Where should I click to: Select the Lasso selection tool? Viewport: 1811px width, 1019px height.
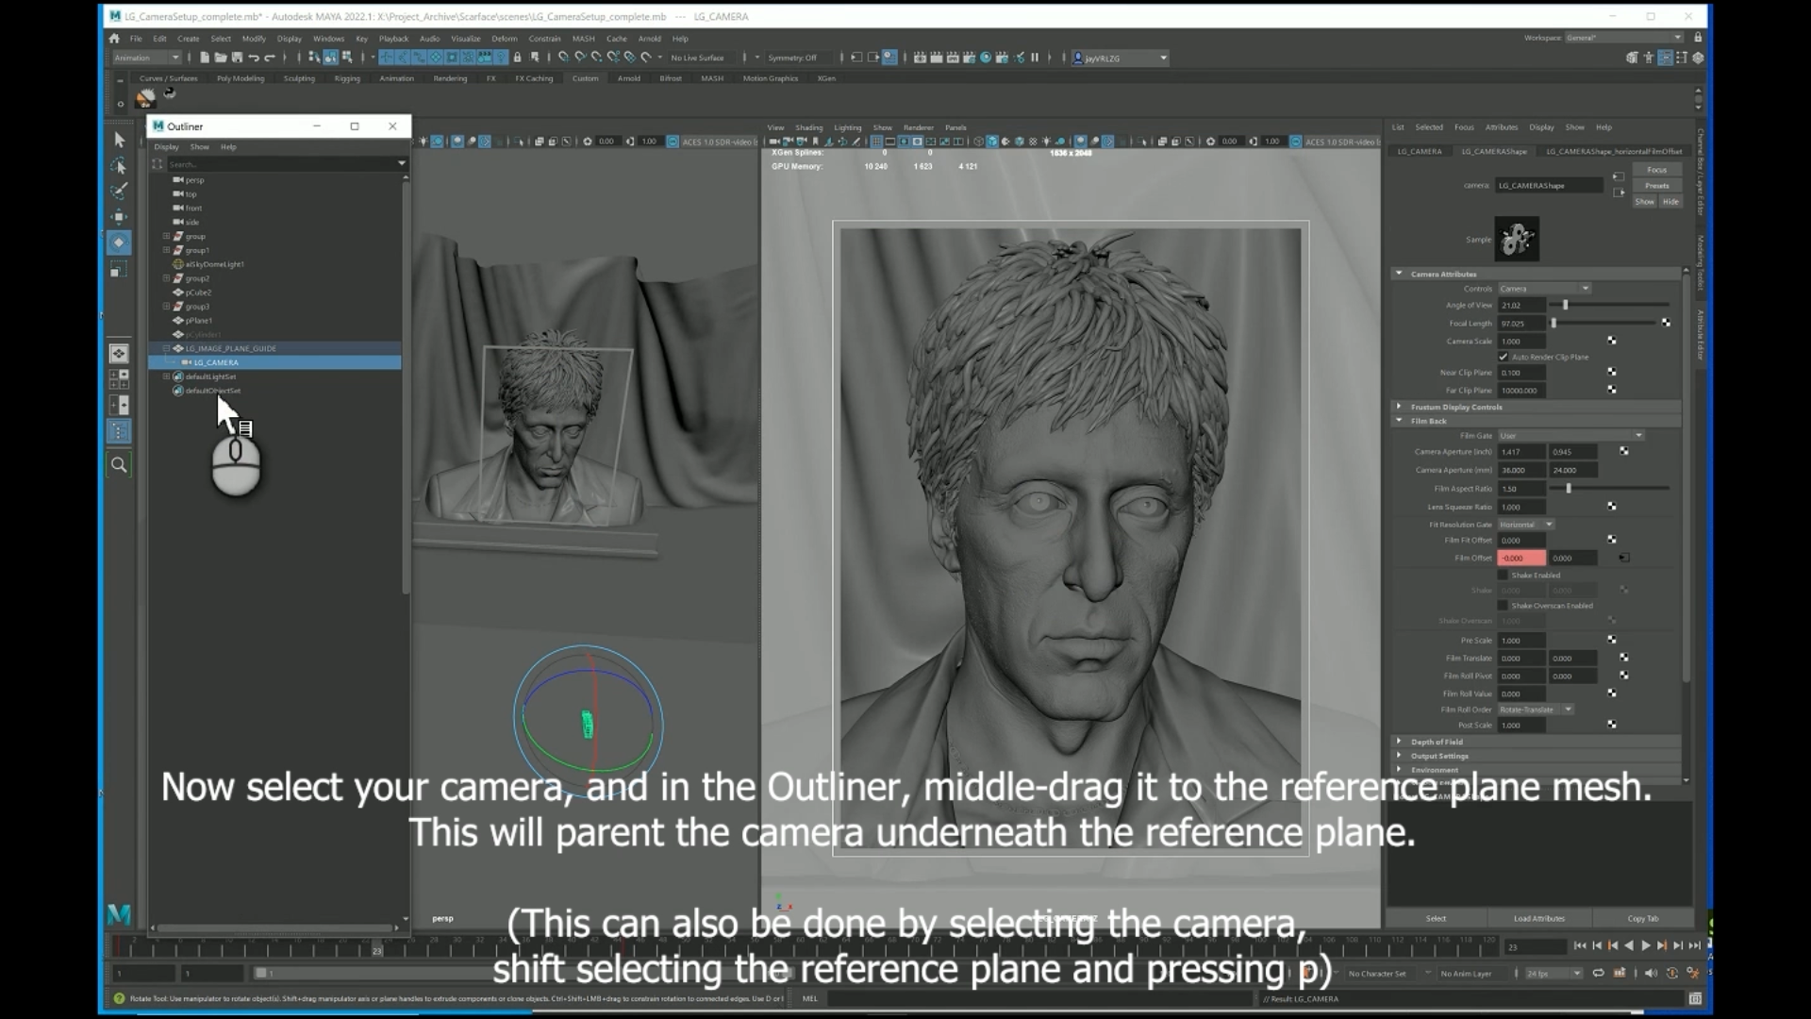[x=119, y=166]
